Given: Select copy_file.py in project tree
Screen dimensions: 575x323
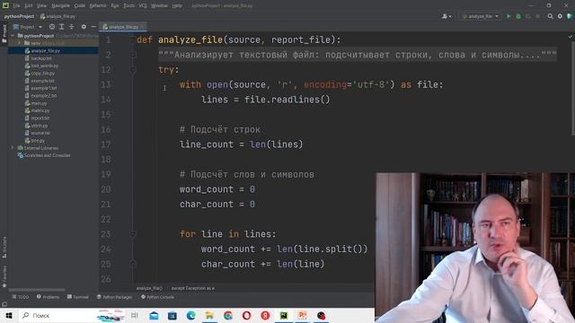Looking at the screenshot, I should coord(42,74).
